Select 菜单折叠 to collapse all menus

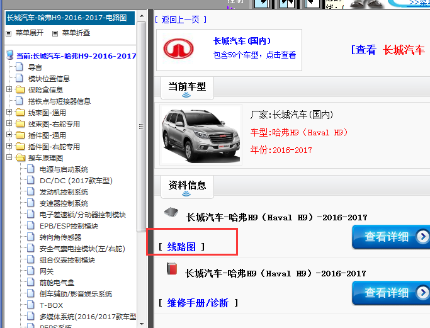76,33
